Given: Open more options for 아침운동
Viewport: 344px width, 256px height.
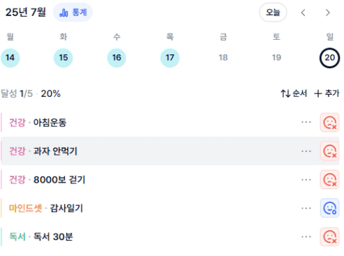Looking at the screenshot, I should pos(306,122).
